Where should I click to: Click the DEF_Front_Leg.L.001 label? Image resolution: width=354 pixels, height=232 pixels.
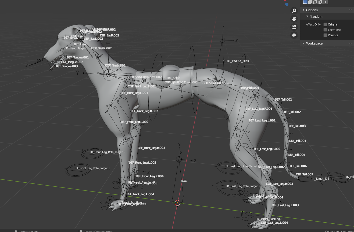point(134,93)
